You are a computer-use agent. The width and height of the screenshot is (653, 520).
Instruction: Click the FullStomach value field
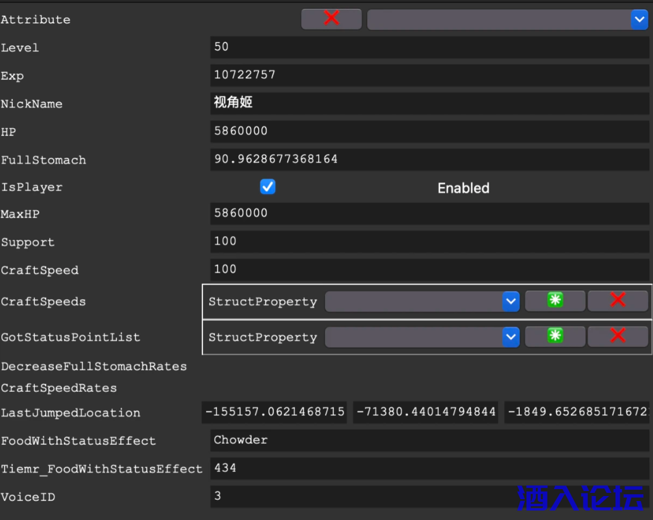429,160
